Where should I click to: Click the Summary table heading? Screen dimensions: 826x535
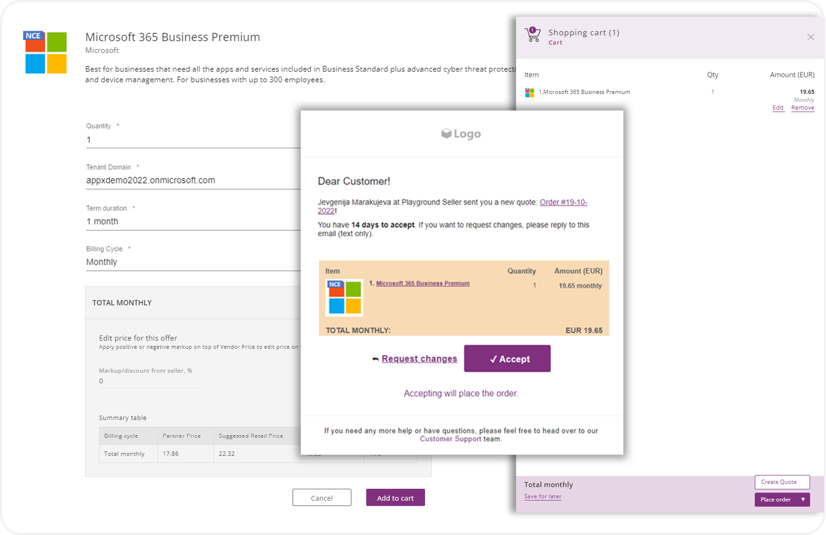click(x=123, y=418)
